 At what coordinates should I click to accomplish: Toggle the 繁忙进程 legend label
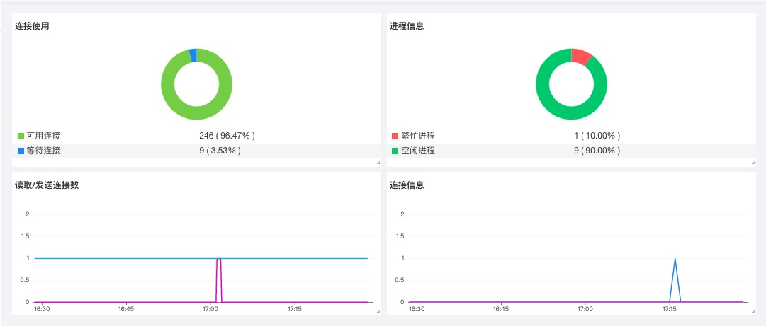(417, 136)
